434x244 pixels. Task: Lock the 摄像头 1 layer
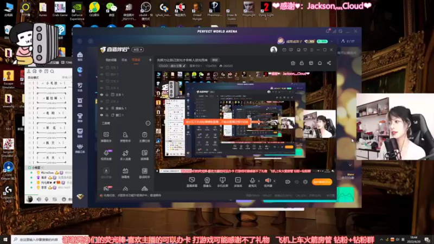tap(107, 108)
